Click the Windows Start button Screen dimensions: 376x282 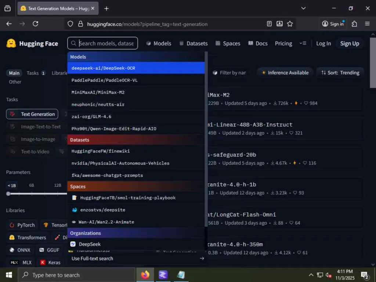[x=9, y=275]
